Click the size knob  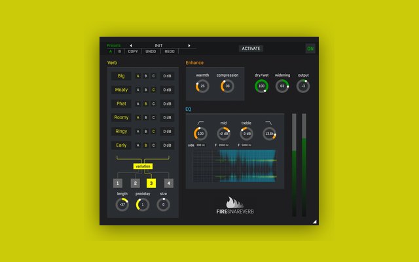(163, 204)
